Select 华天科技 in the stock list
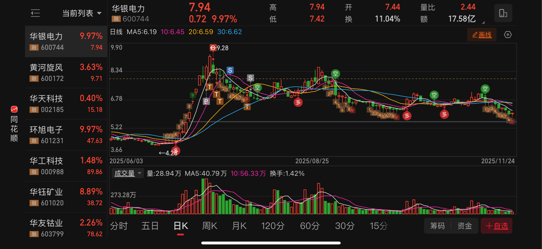 click(66, 104)
